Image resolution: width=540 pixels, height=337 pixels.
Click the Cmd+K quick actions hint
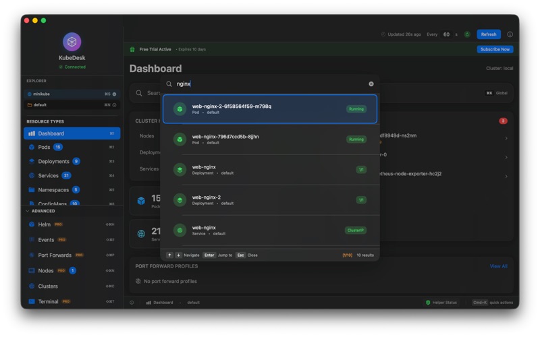493,303
